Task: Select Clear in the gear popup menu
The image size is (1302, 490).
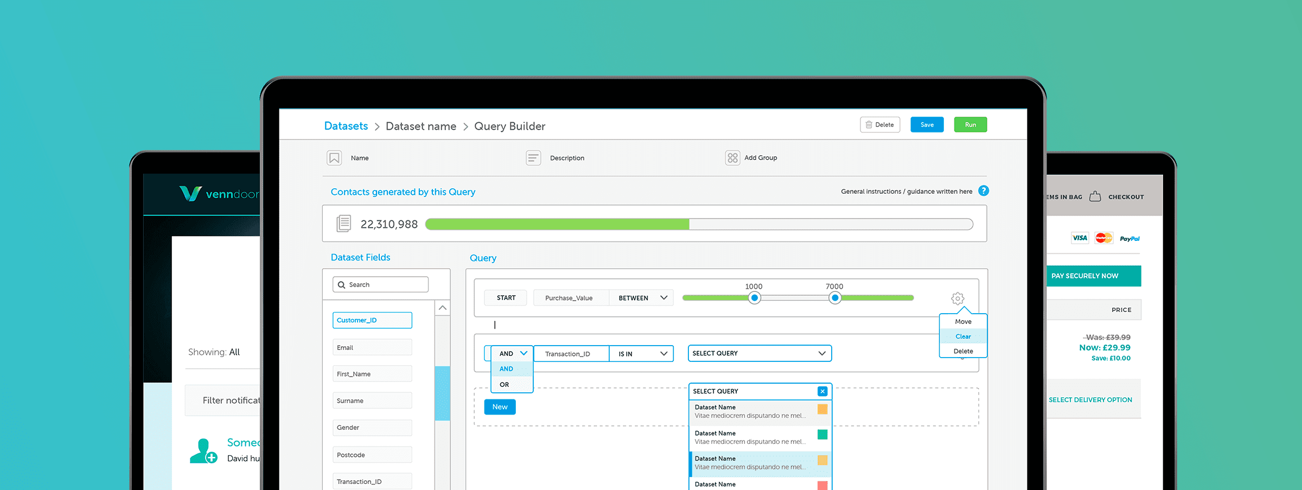Action: click(x=963, y=336)
